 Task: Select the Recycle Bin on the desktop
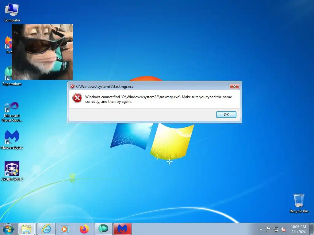tap(299, 203)
